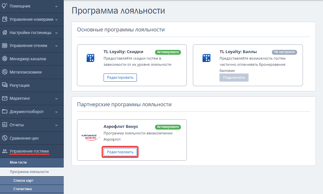Expand the Помощник menu arrow
The image size is (323, 194).
[x=56, y=6]
